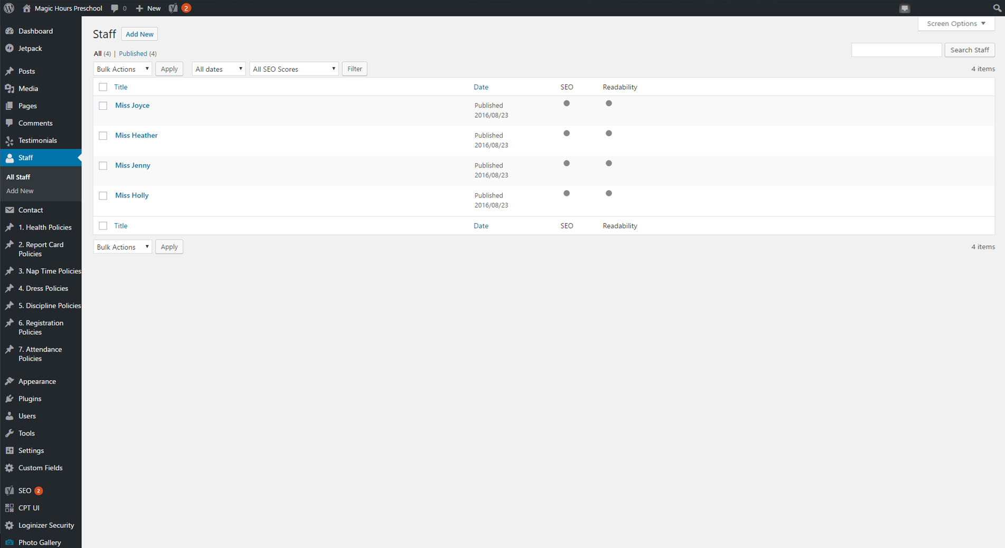The image size is (1005, 548).
Task: Check the select-all checkbox in Title header
Action: [103, 87]
